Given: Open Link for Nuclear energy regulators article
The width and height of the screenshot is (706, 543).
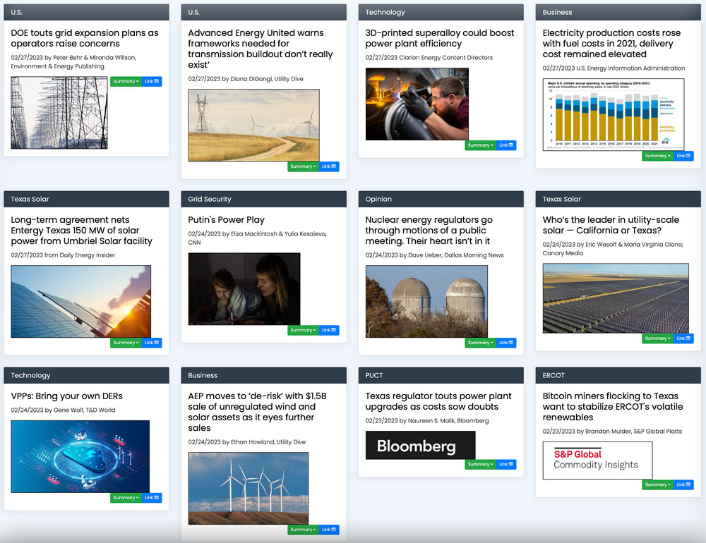Looking at the screenshot, I should (506, 343).
